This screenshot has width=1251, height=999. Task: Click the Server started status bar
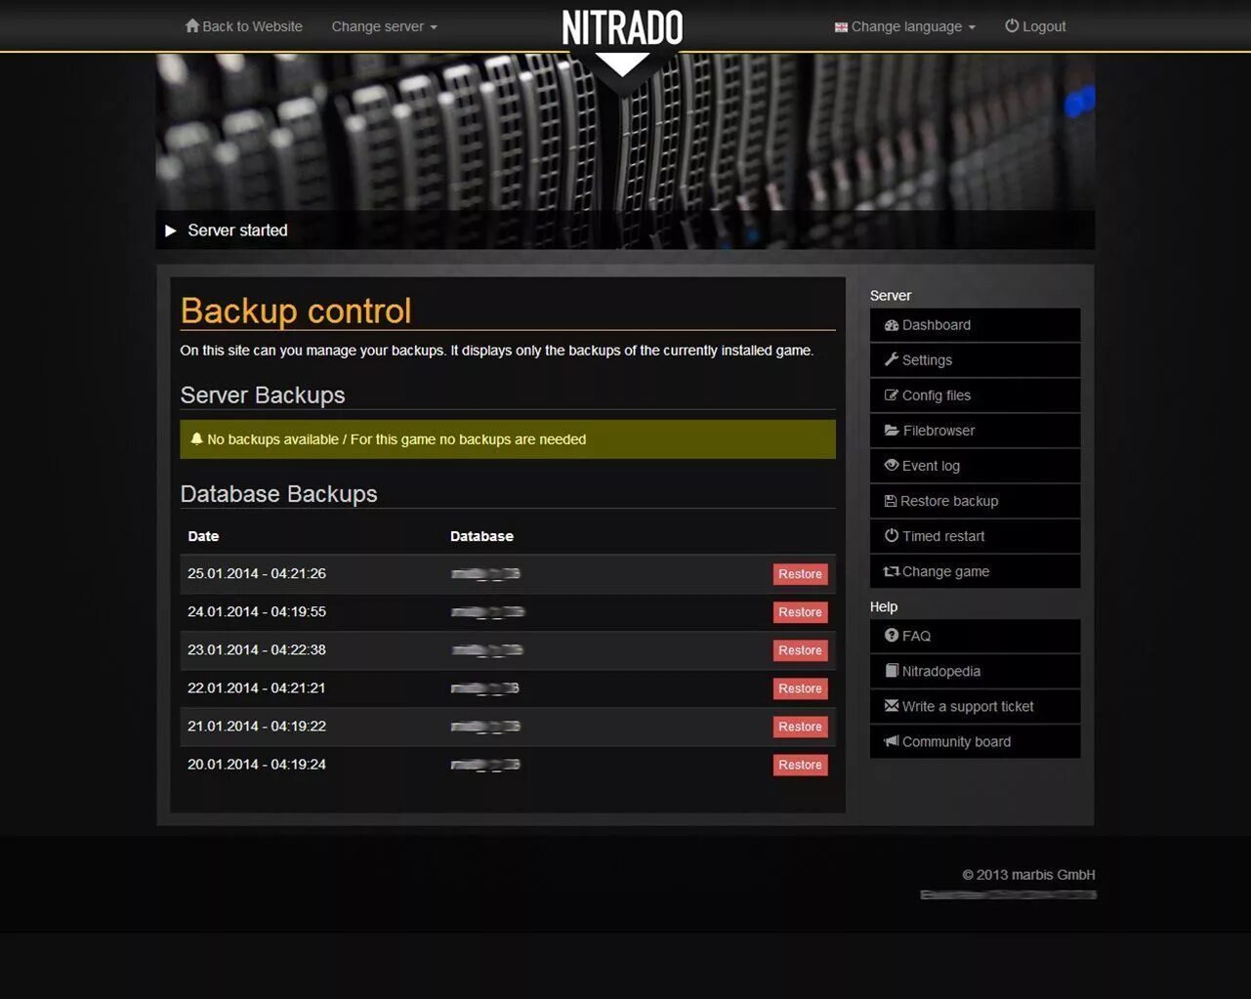pyautogui.click(x=625, y=230)
